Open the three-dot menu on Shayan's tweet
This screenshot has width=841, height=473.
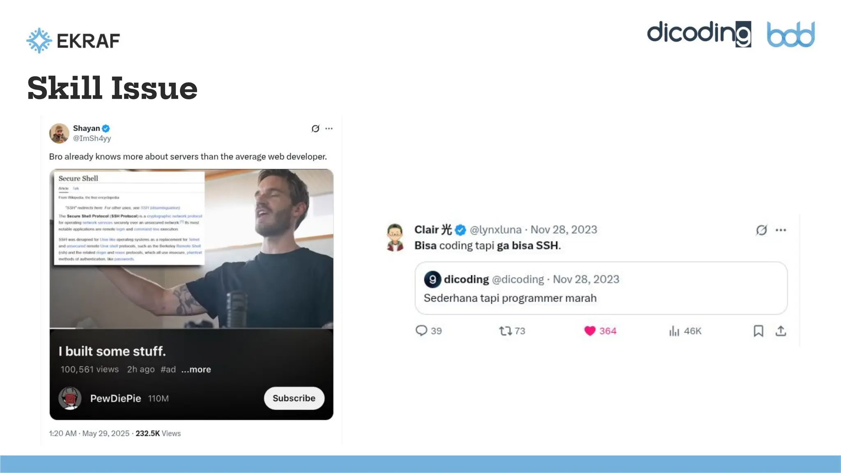coord(329,129)
